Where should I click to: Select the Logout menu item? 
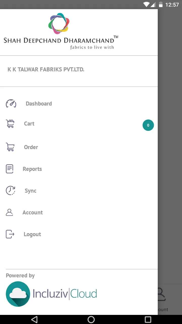click(x=32, y=234)
